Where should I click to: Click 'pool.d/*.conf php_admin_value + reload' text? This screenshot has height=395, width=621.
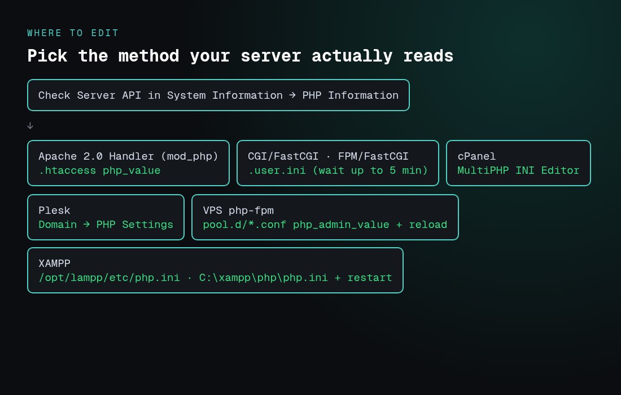coord(325,225)
